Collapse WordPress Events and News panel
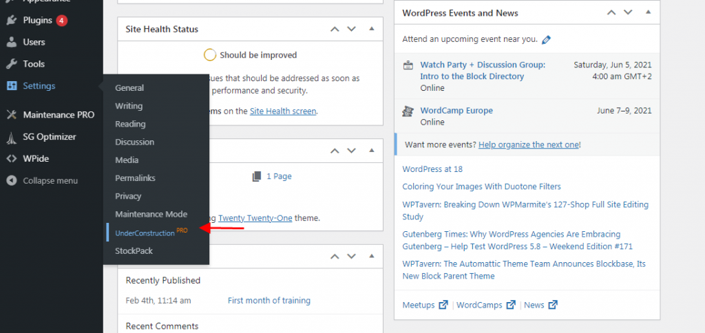705x333 pixels. (649, 12)
